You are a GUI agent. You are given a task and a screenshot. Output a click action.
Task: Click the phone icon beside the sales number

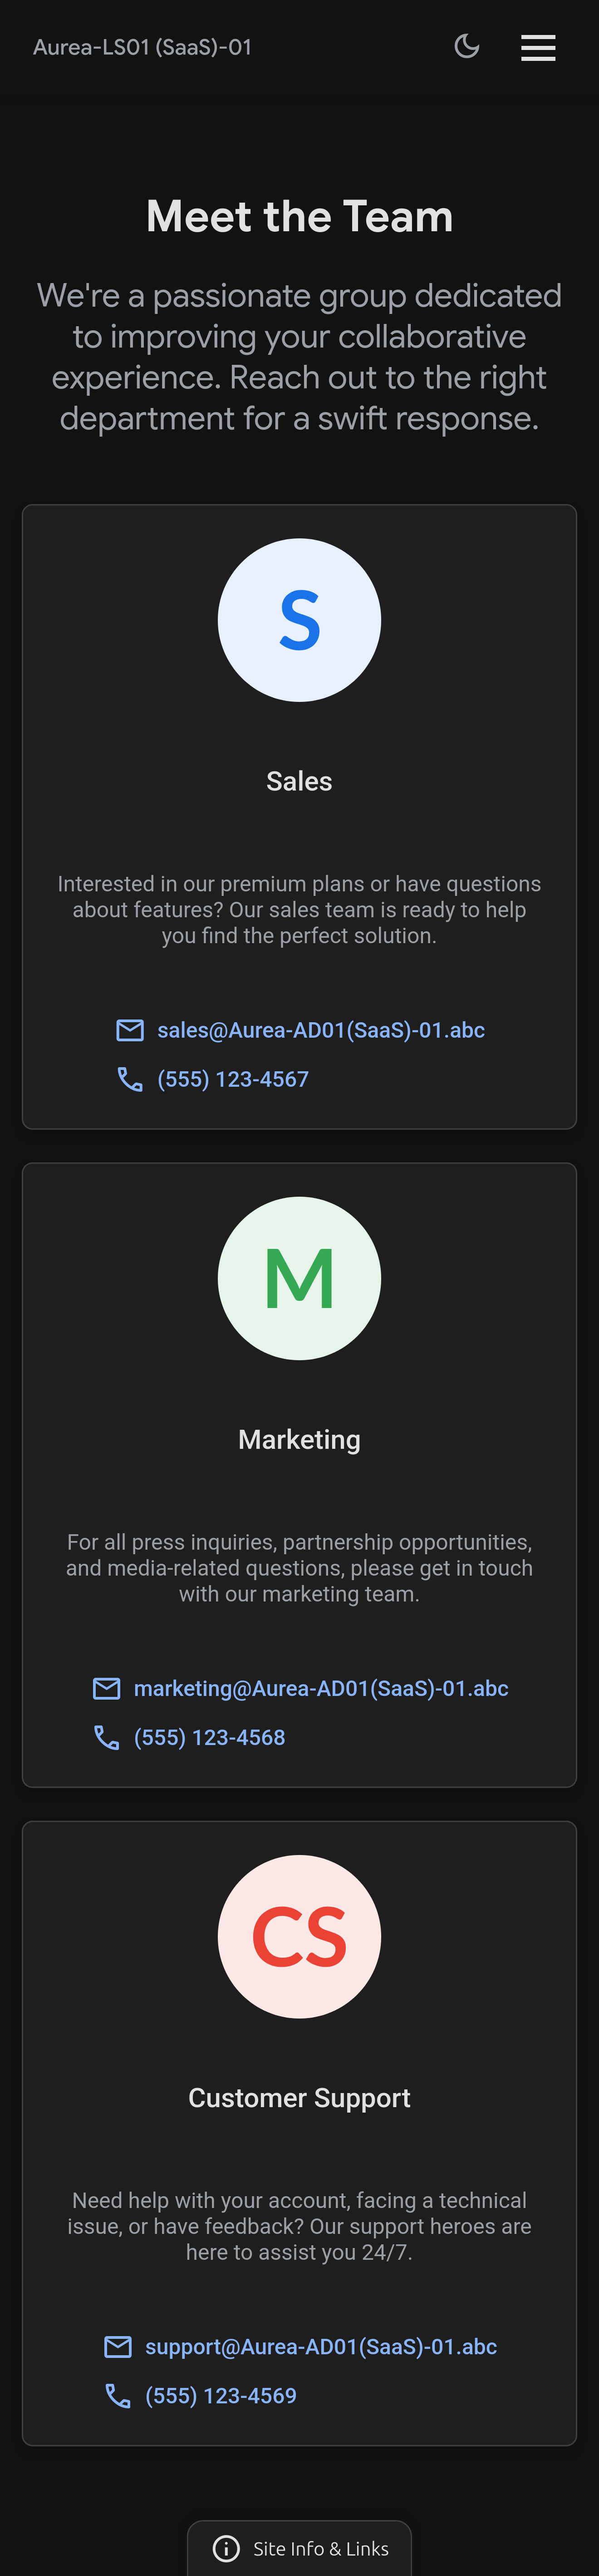point(130,1079)
